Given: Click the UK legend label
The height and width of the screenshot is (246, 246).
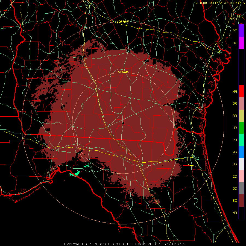Looking at the screenshot, I should pos(235,43).
